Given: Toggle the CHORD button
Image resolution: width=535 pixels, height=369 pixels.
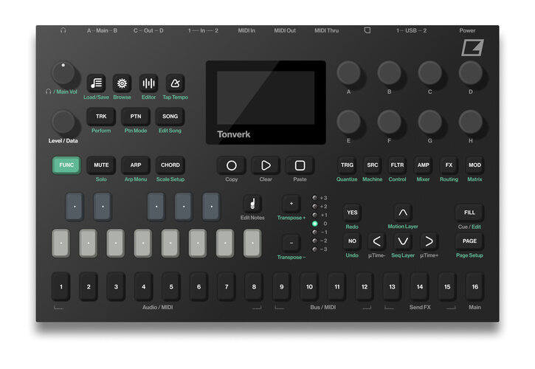Looking at the screenshot, I should [170, 165].
